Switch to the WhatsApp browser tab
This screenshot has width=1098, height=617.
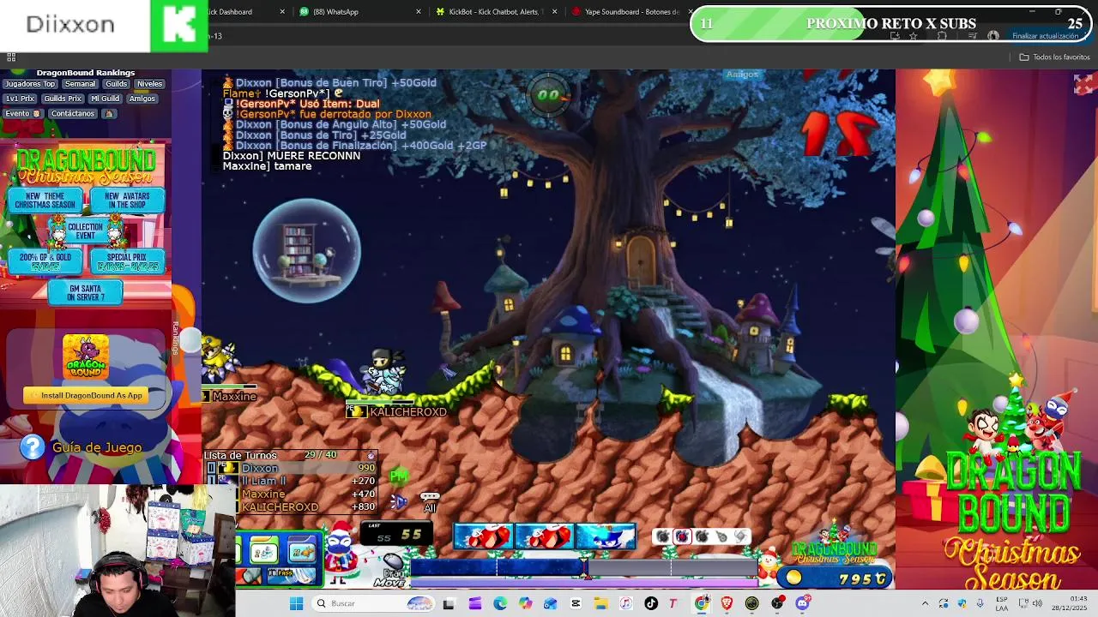[x=359, y=12]
